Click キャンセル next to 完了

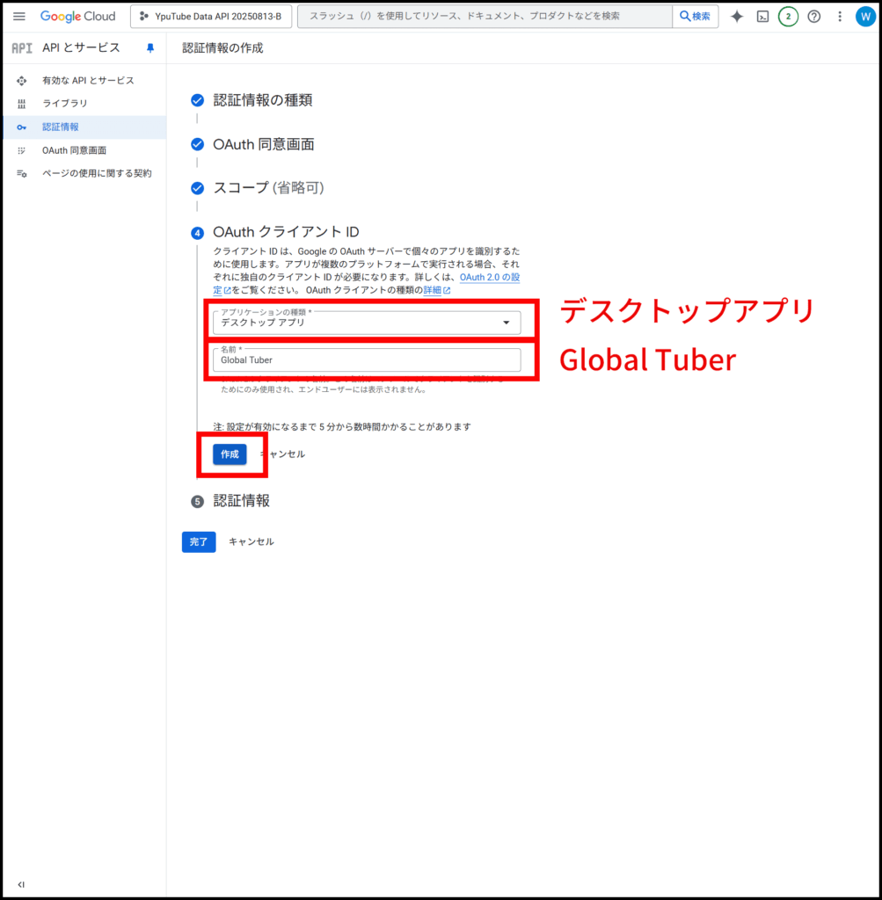coord(251,541)
